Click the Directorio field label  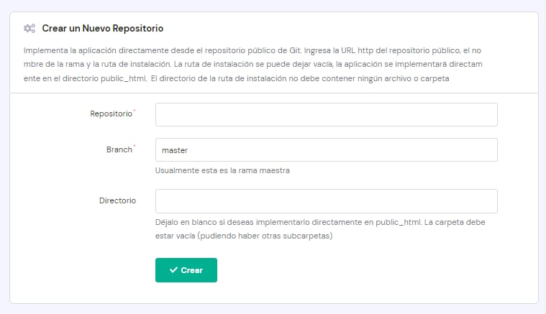point(117,200)
